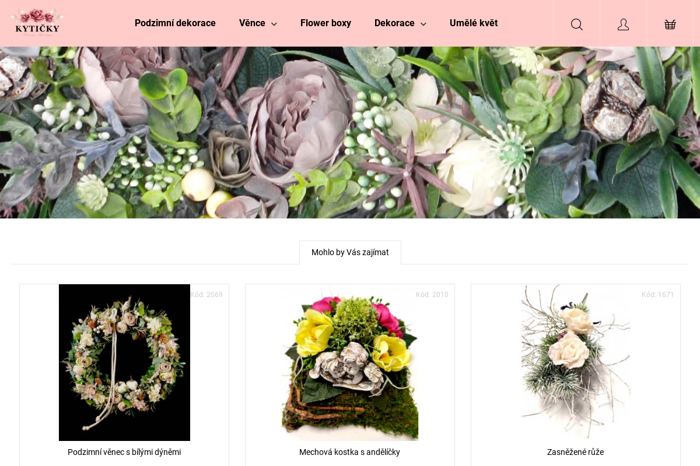700x466 pixels.
Task: Open the user account icon
Action: click(x=623, y=24)
